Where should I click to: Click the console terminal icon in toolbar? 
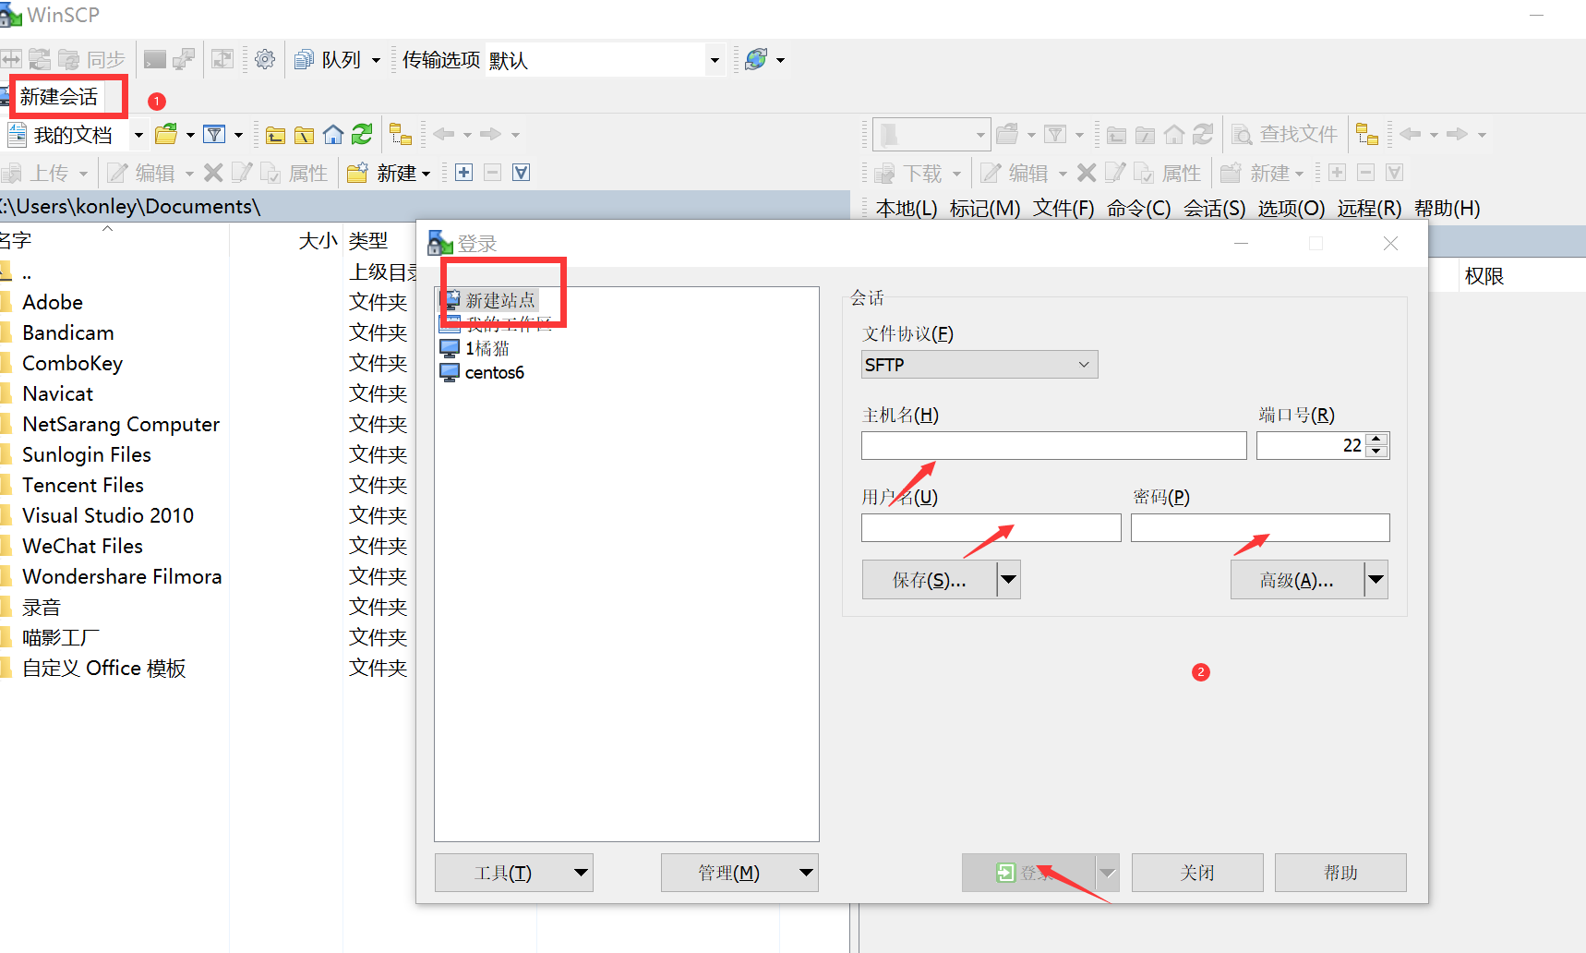click(155, 60)
